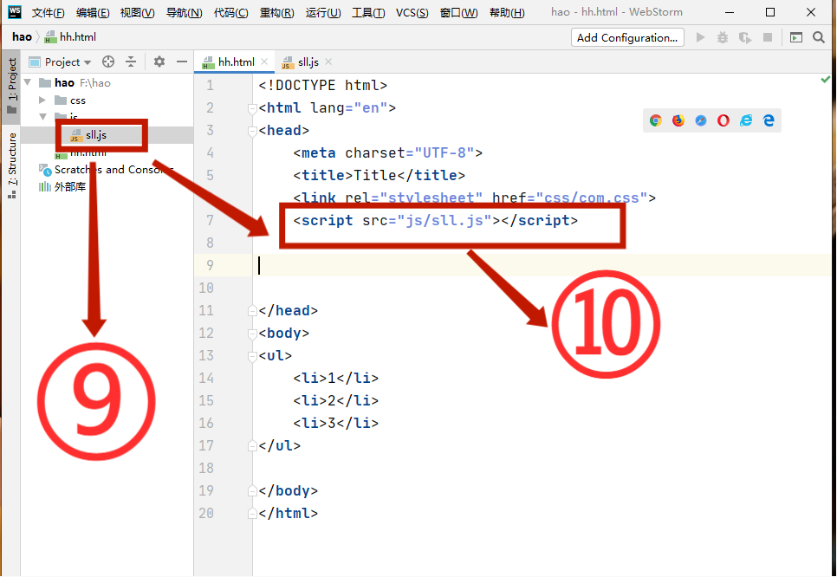Screen dimensions: 837x577
Task: Click the Stop square icon
Action: pyautogui.click(x=768, y=37)
